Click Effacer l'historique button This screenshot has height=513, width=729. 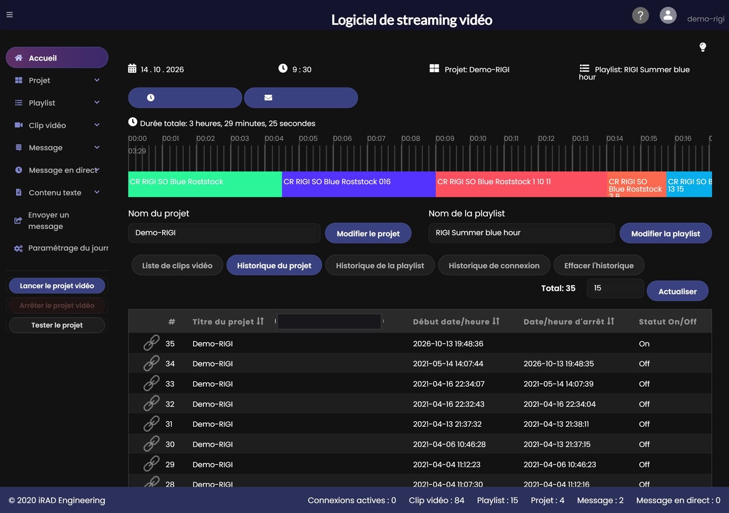(x=599, y=265)
